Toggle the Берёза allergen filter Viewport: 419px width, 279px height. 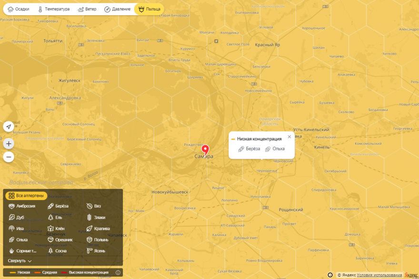(x=58, y=206)
